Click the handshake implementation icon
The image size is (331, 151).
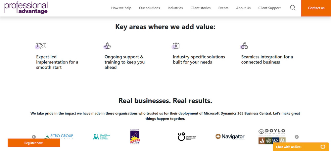[41, 46]
